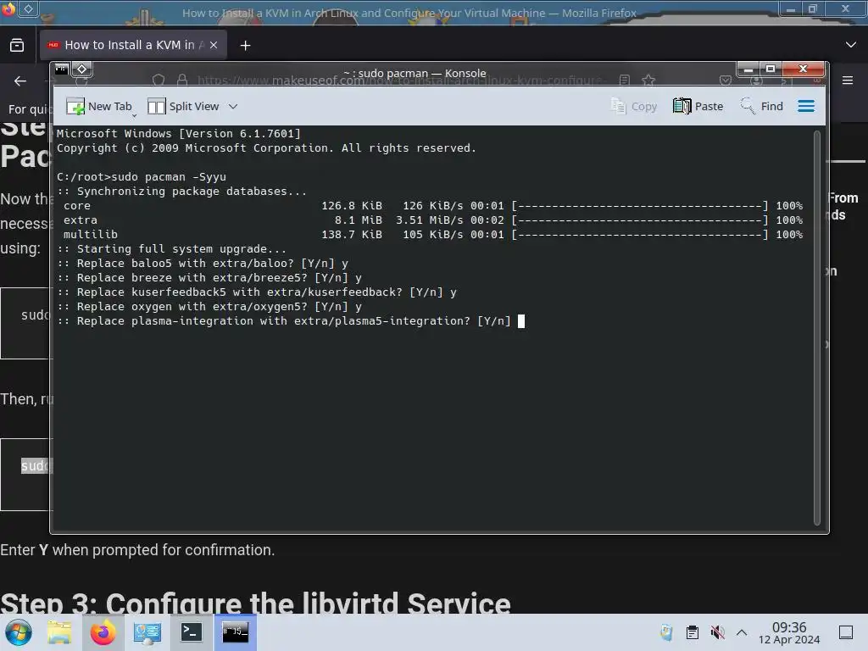Click the Konsole window icon in title bar

pyautogui.click(x=61, y=70)
